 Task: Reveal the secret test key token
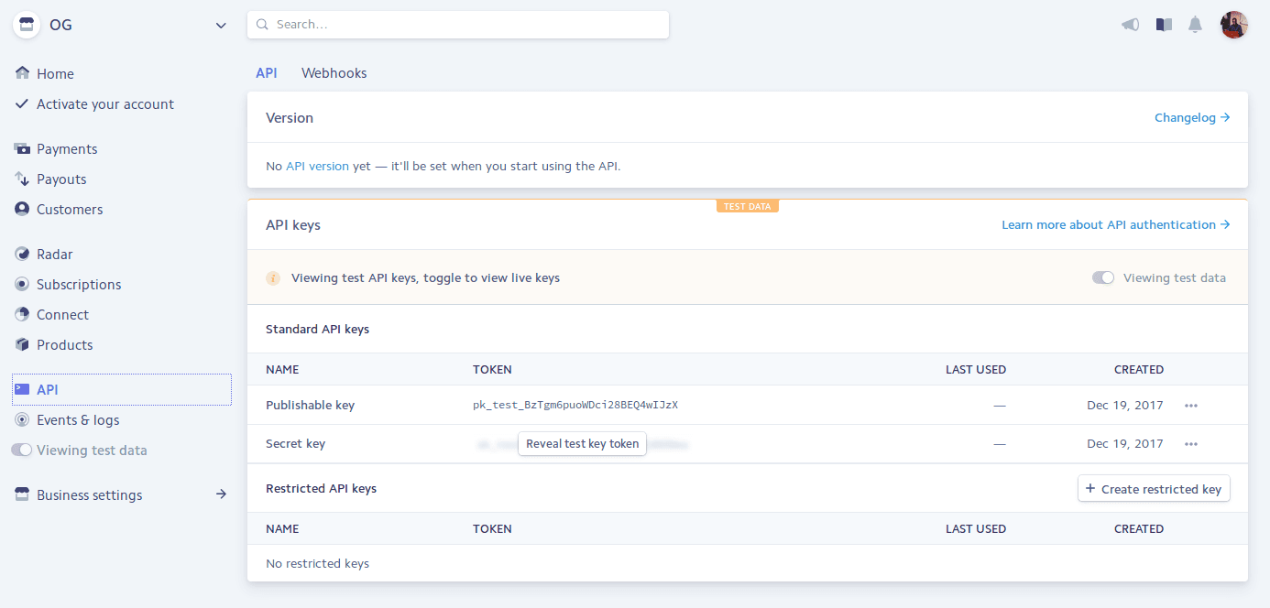pyautogui.click(x=582, y=443)
